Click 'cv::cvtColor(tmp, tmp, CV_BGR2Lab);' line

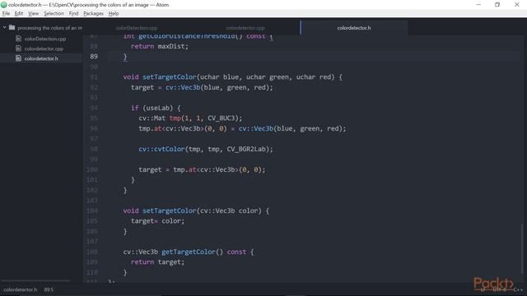click(206, 149)
